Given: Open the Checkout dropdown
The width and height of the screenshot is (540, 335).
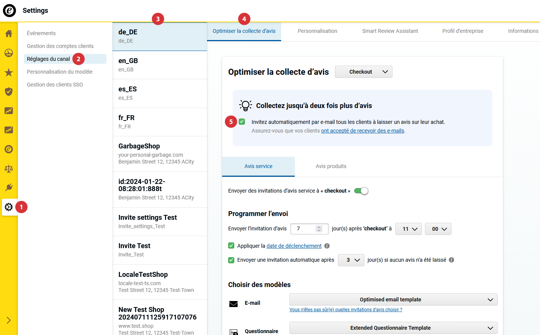Looking at the screenshot, I should pyautogui.click(x=363, y=72).
